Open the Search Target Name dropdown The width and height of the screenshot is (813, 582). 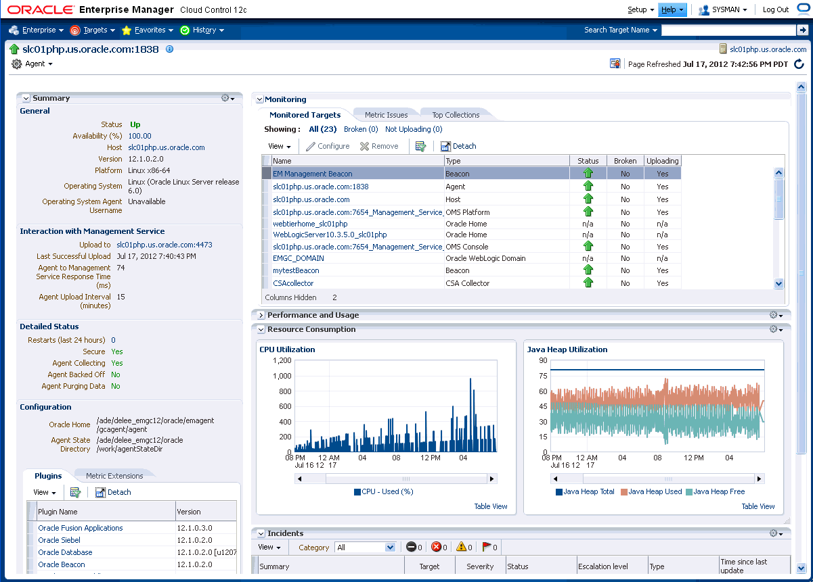pos(621,30)
